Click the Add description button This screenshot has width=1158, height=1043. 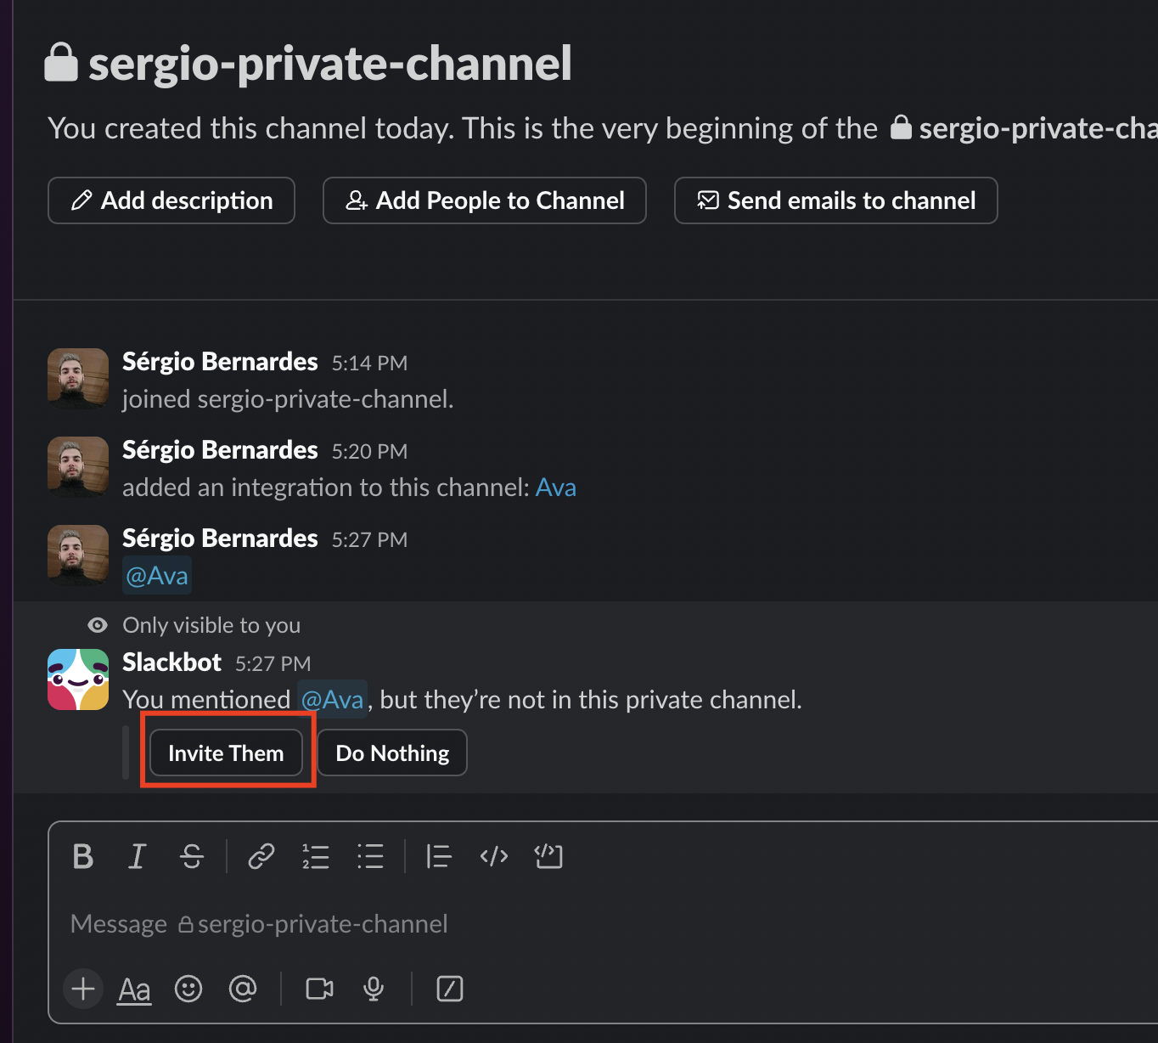coord(171,200)
